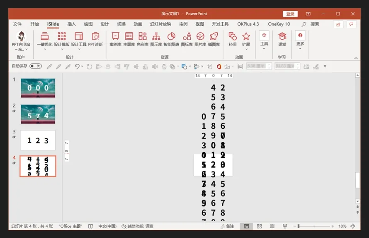Image resolution: width=369 pixels, height=238 pixels.
Task: Click the redo icon in quick toolbar
Action: 89,67
